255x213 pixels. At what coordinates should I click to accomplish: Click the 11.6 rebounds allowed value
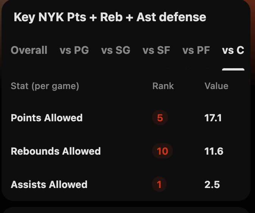click(x=214, y=151)
